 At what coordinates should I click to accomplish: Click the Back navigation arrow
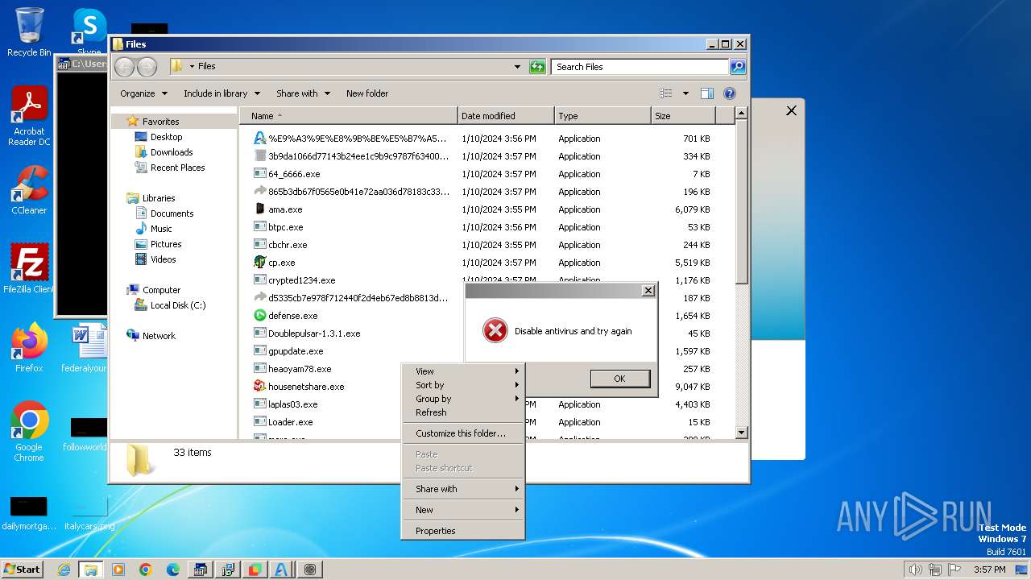(x=124, y=67)
